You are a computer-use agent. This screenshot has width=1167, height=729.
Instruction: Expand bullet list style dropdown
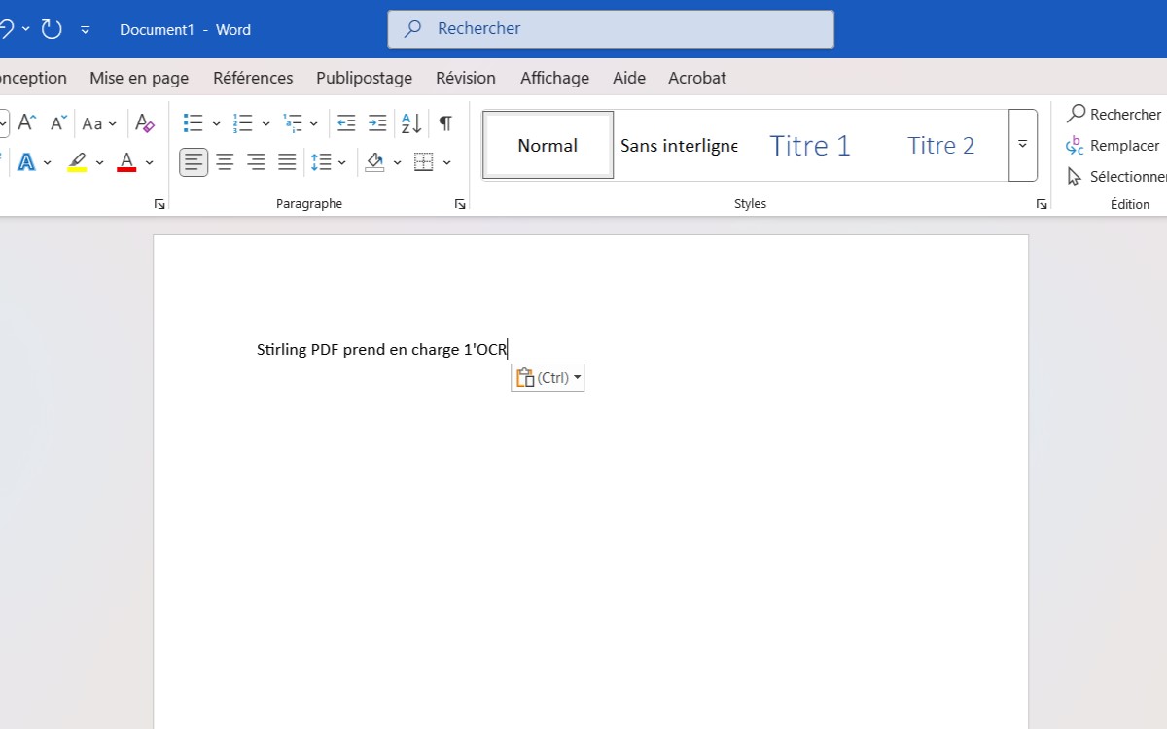tap(216, 123)
